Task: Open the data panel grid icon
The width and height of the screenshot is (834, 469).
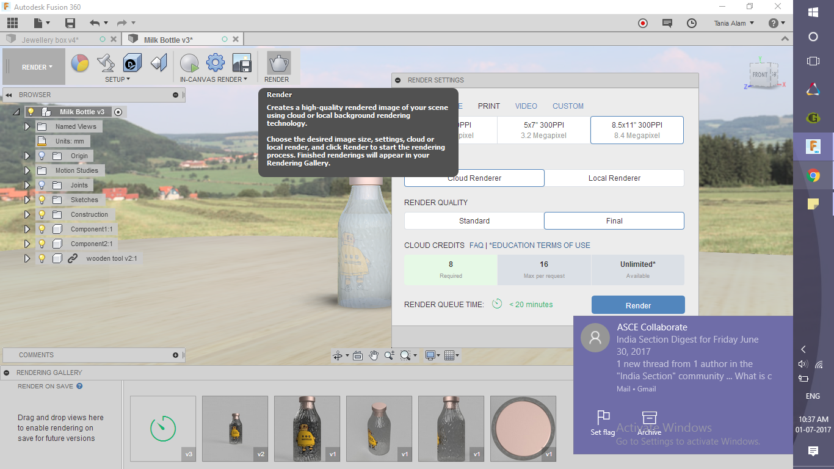Action: (x=12, y=23)
